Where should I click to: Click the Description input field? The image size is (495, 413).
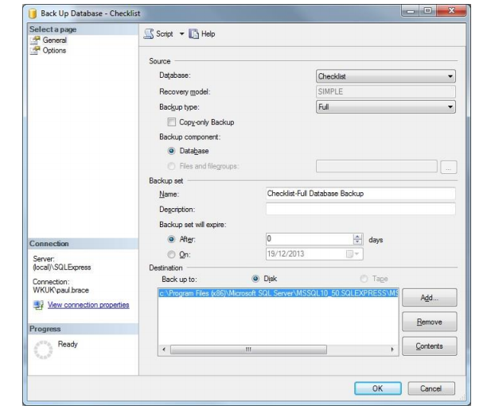(361, 209)
